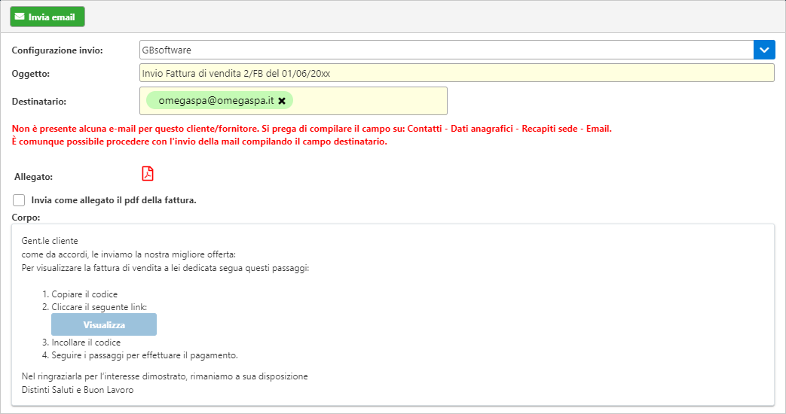Tick the Invia come allegato il pdf checkbox

19,200
